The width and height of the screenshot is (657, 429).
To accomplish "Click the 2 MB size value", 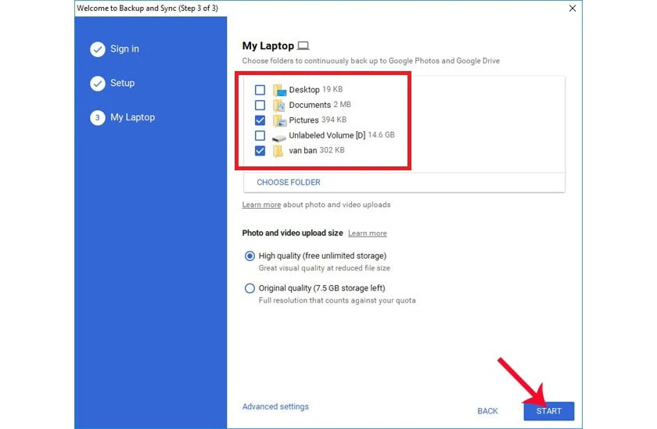I will (x=342, y=105).
